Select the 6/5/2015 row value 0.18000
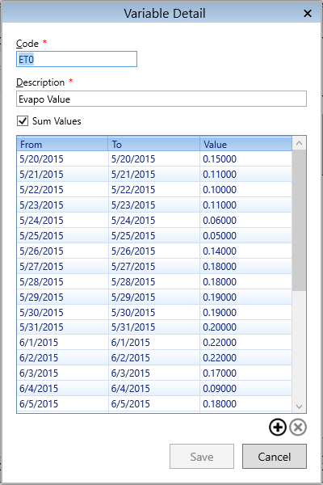This screenshot has width=323, height=485. tap(245, 403)
